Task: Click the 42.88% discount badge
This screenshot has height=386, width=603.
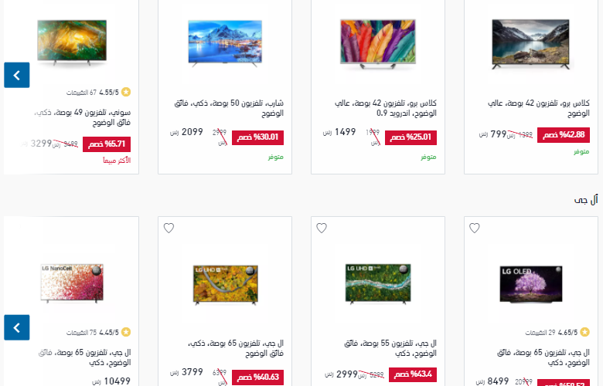Action: coord(564,135)
